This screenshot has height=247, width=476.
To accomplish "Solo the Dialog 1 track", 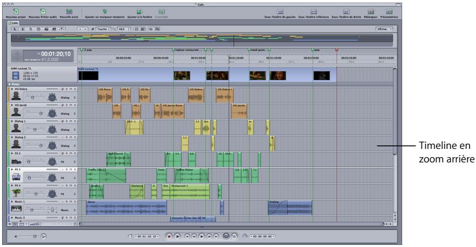I will tap(75, 121).
